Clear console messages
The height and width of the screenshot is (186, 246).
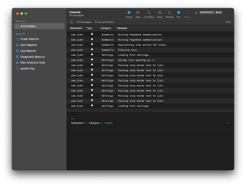pyautogui.click(x=160, y=14)
